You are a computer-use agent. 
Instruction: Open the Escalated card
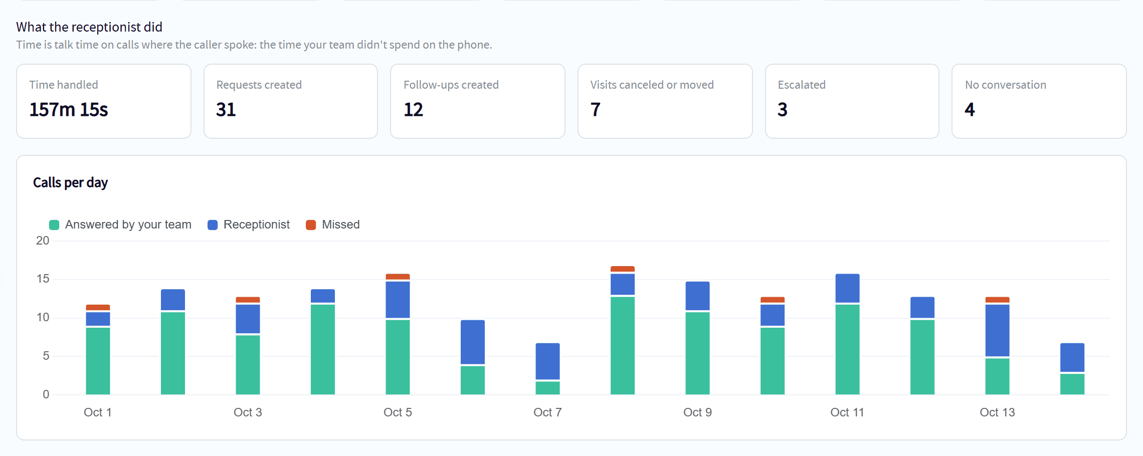pyautogui.click(x=852, y=101)
